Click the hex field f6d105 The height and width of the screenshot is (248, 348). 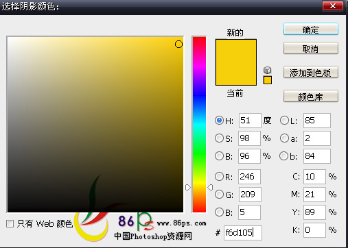point(243,233)
